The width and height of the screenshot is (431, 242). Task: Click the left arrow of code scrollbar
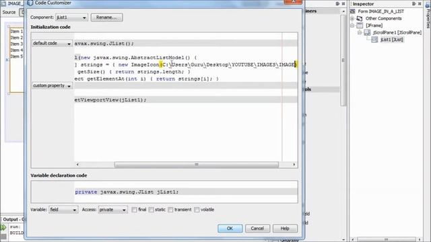click(77, 164)
